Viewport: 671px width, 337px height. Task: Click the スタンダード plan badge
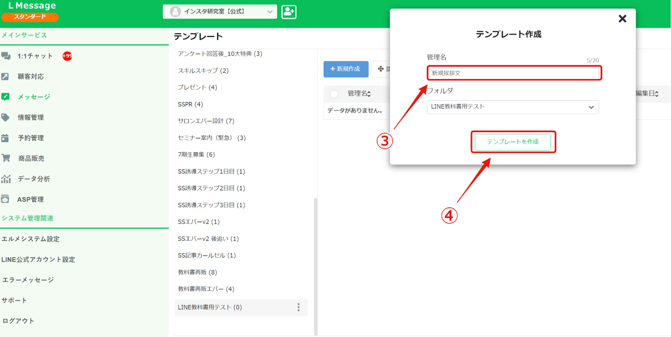click(x=30, y=17)
